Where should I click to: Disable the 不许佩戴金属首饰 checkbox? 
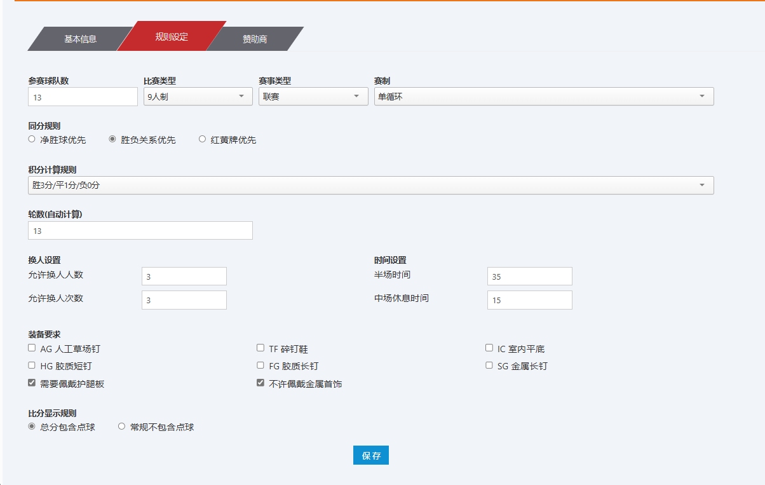[x=261, y=383]
